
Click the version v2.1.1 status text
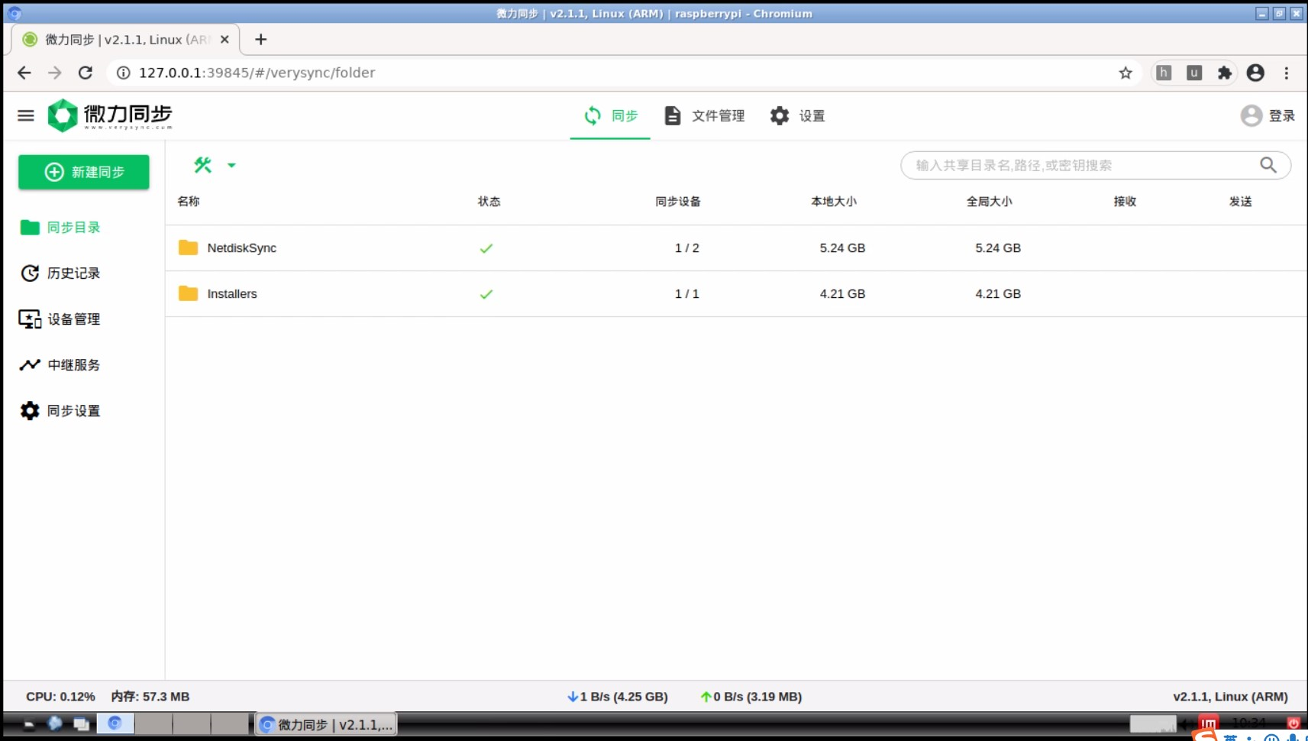(x=1230, y=697)
